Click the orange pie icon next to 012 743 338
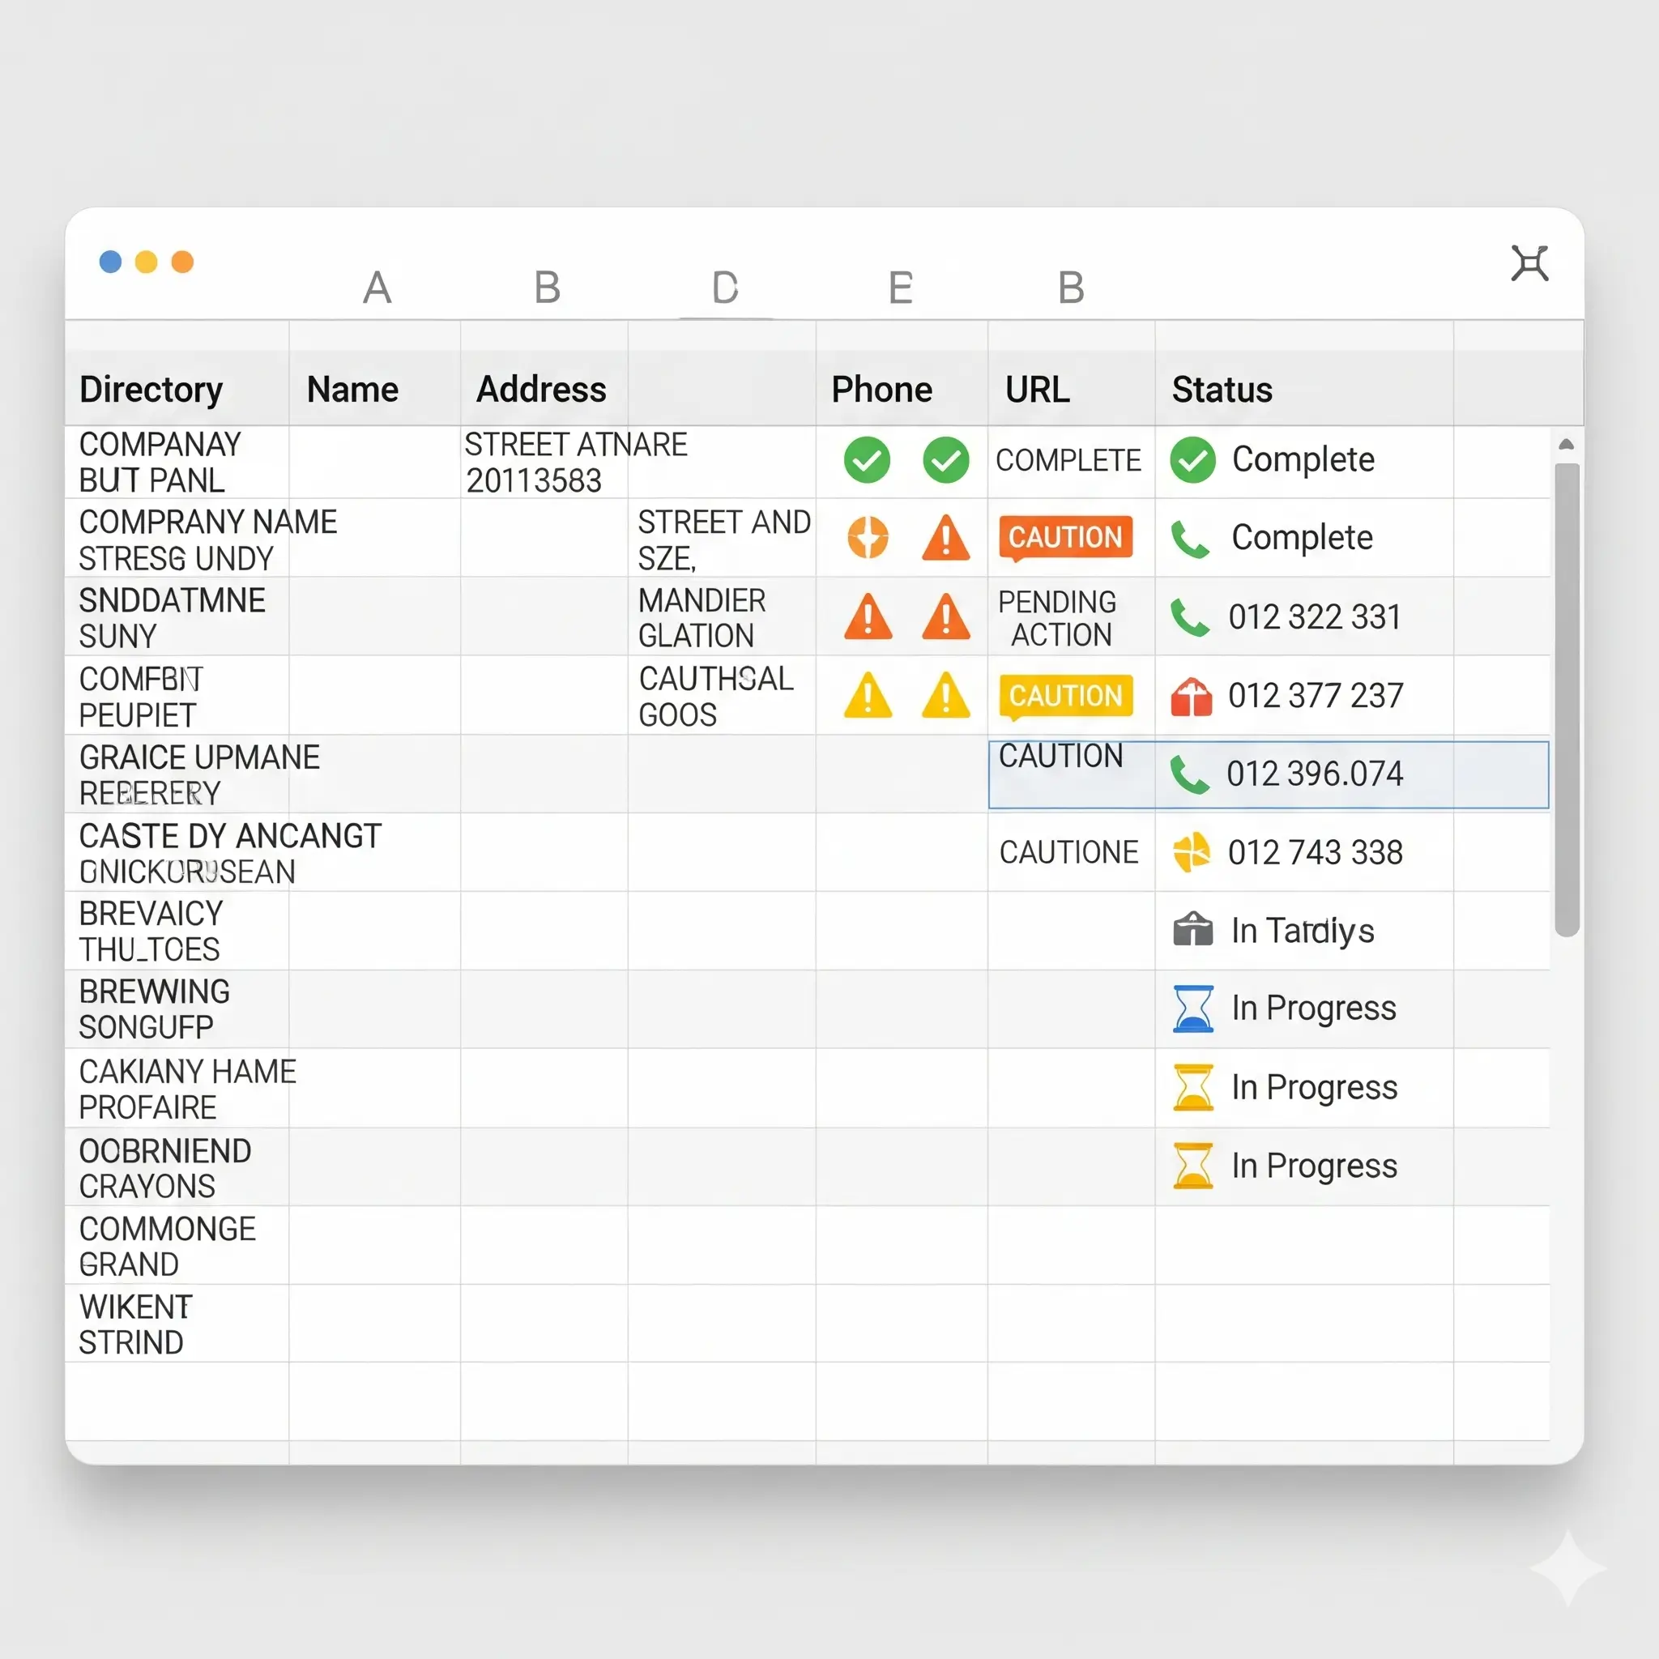Viewport: 1659px width, 1659px height. tap(1192, 853)
